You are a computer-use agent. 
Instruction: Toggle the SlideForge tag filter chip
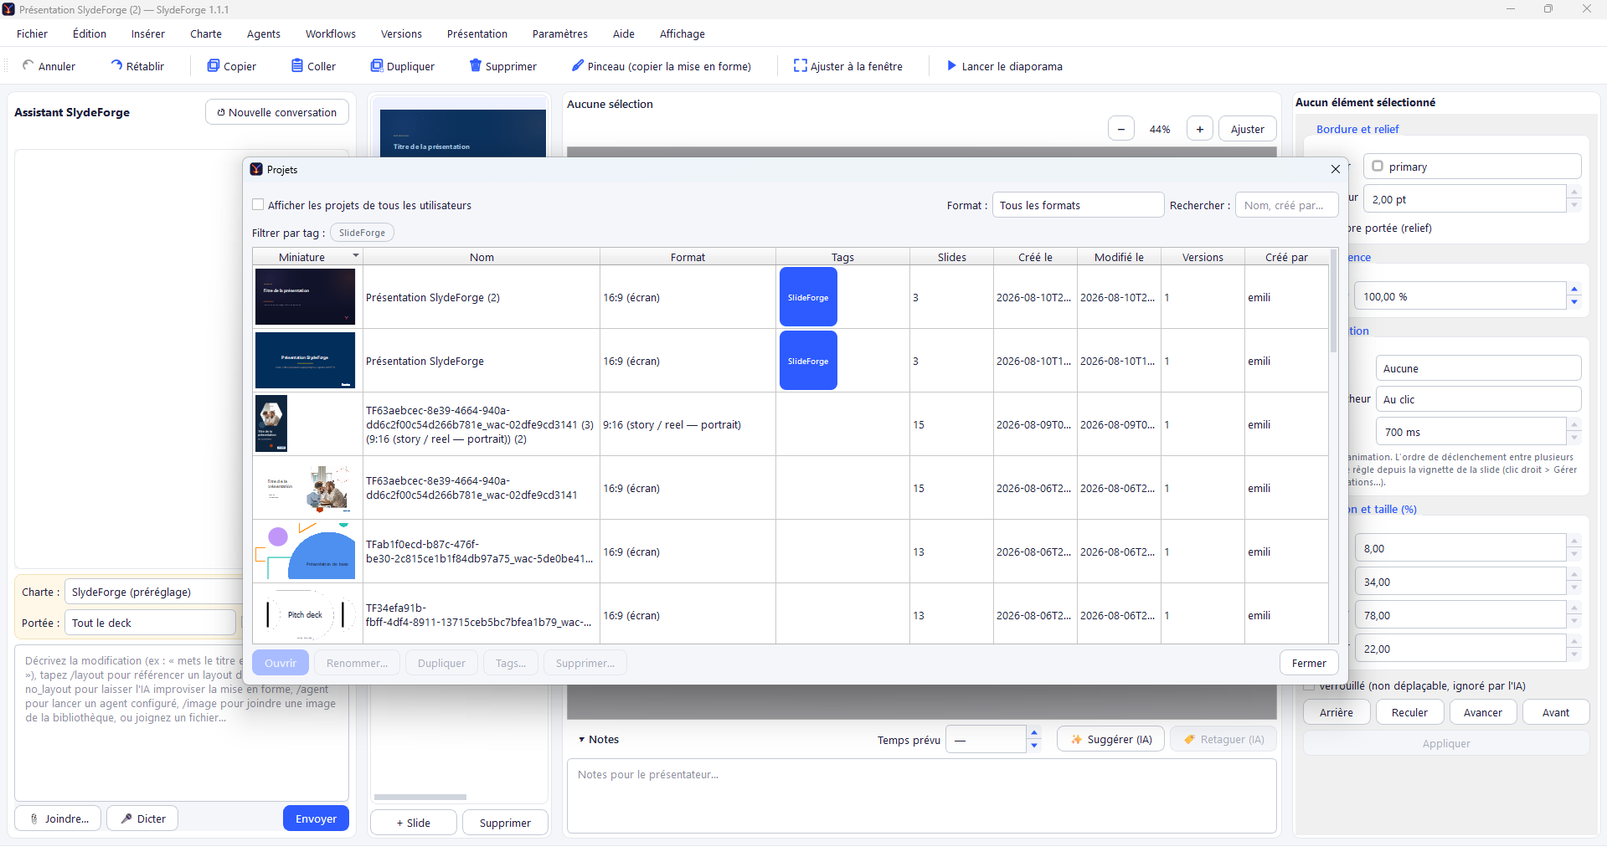point(362,233)
